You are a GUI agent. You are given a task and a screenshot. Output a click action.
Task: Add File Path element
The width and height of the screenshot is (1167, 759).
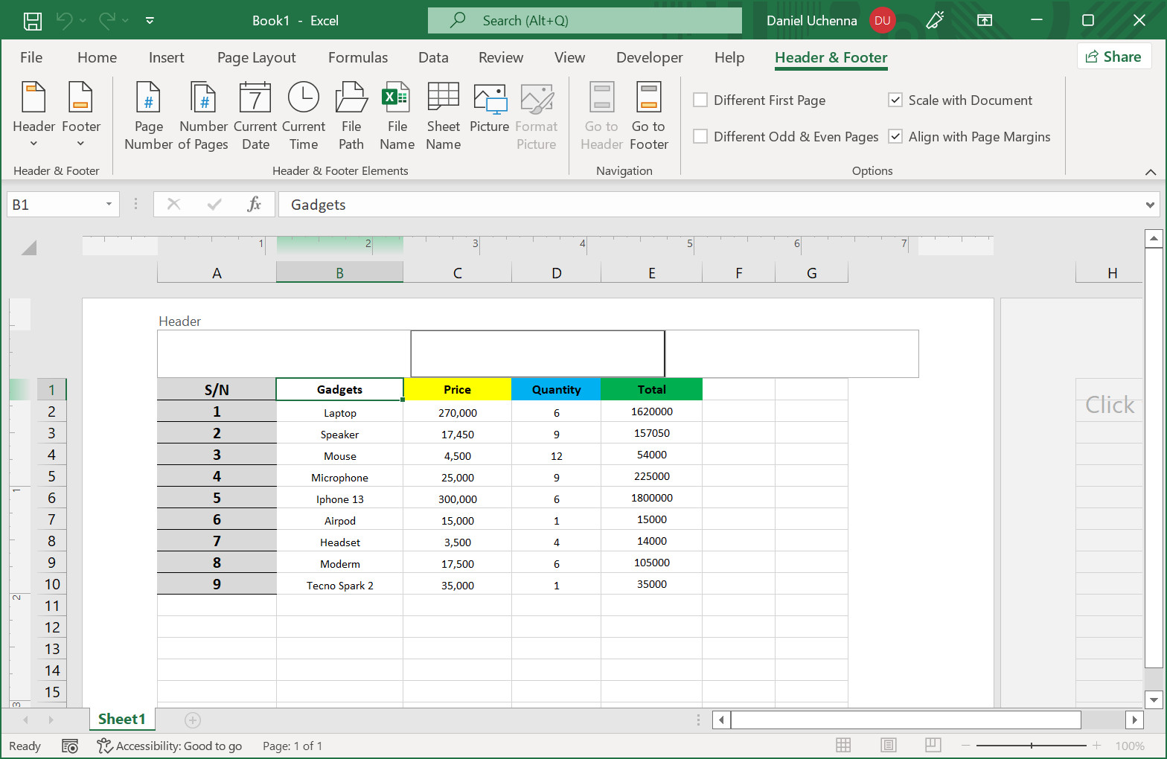point(351,115)
